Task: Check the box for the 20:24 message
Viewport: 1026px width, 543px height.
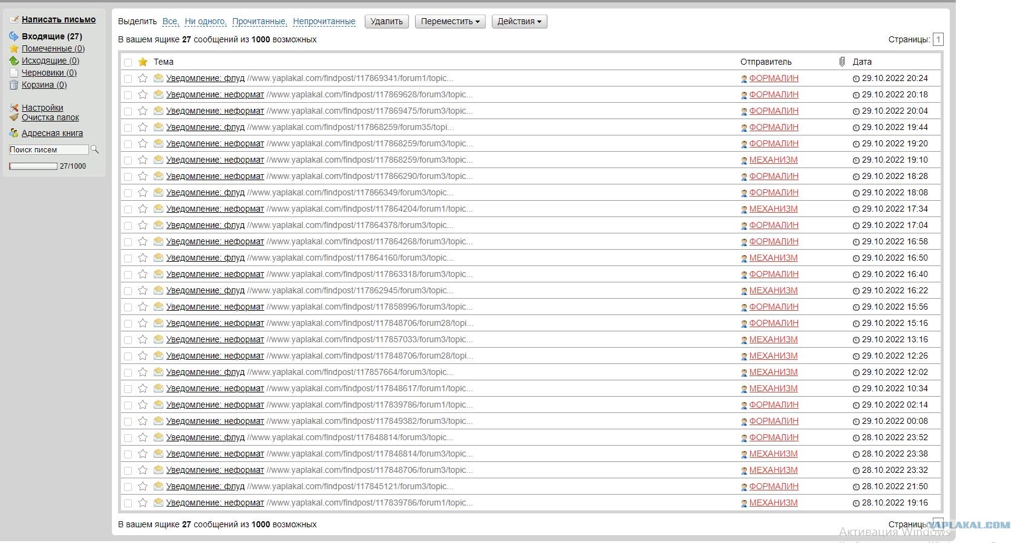Action: [x=128, y=79]
